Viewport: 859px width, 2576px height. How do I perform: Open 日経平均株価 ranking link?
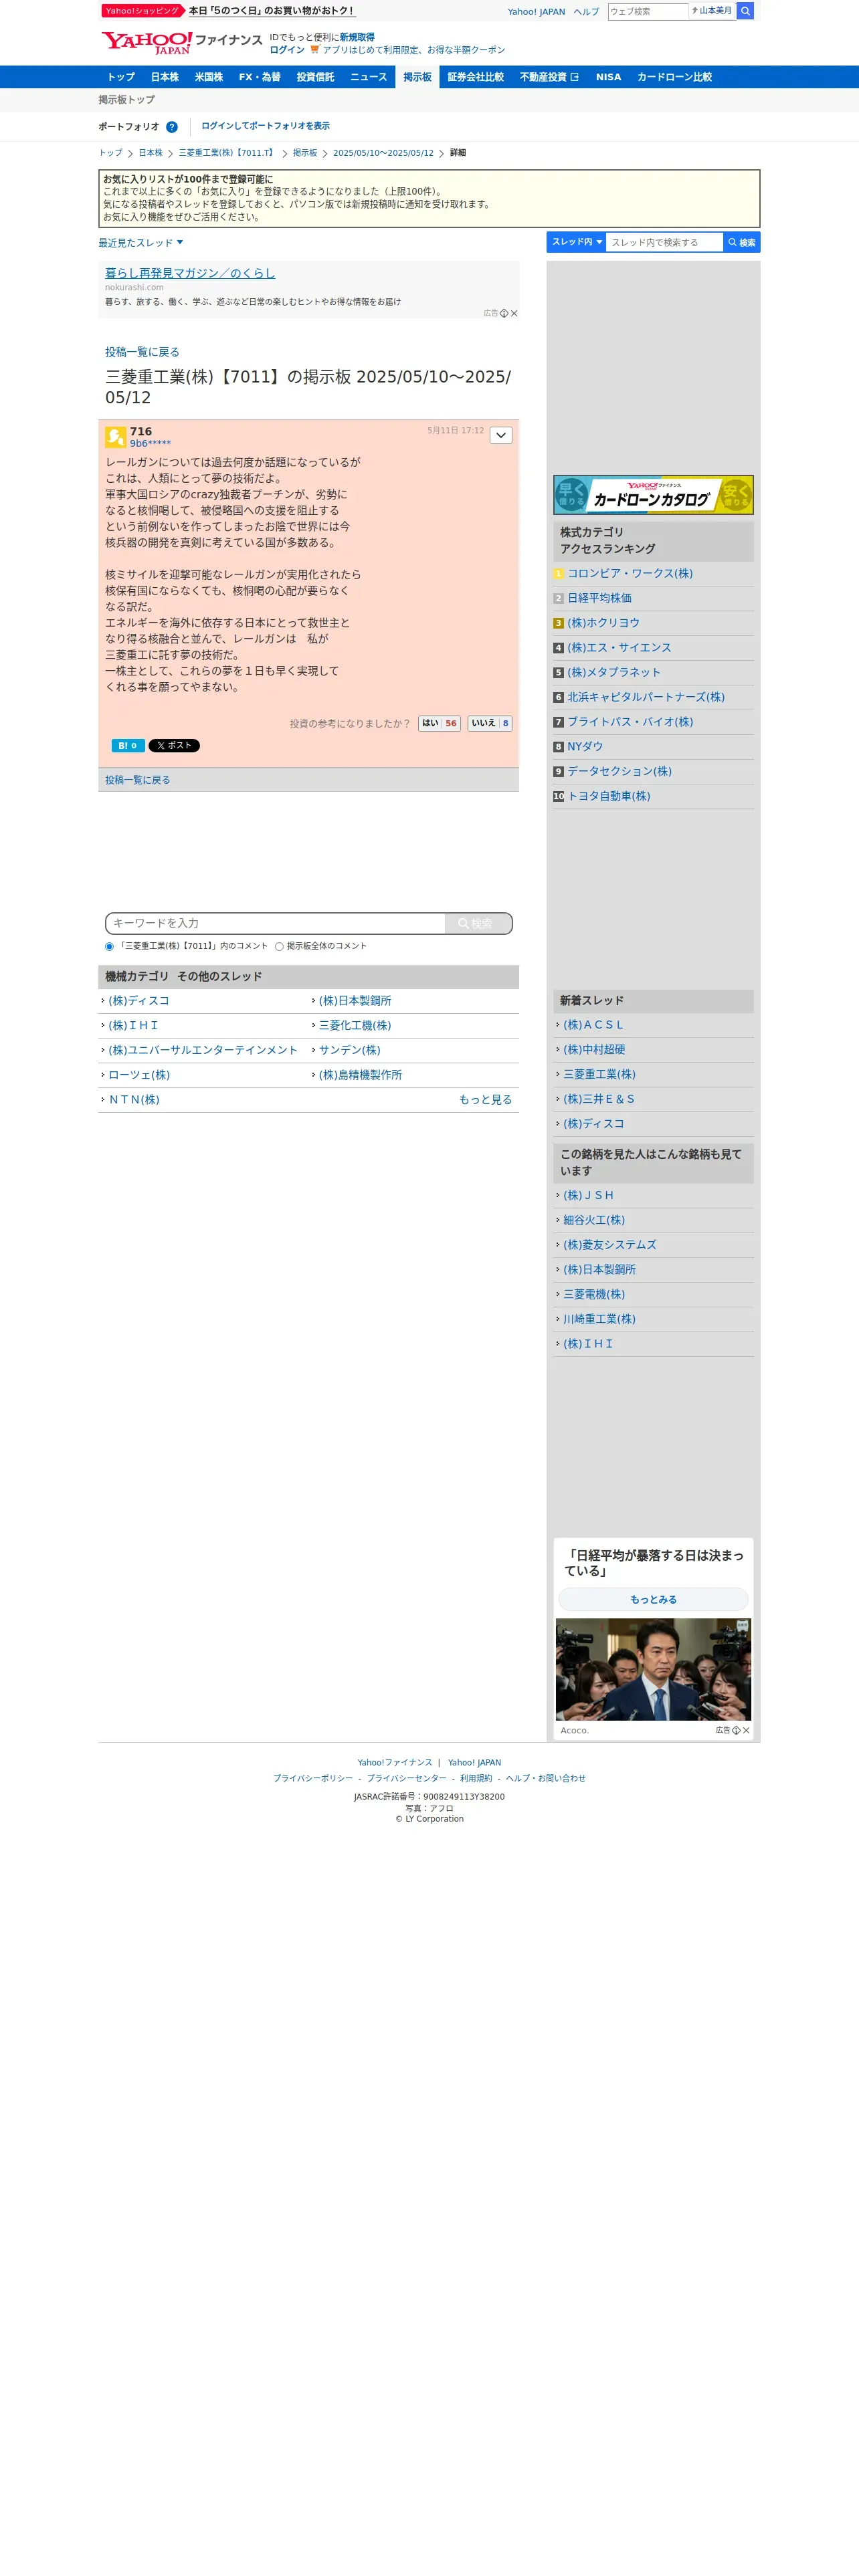(x=599, y=598)
